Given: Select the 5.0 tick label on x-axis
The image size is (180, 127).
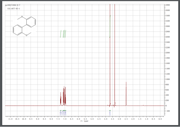Looking at the screenshot, I should [x=92, y=119].
